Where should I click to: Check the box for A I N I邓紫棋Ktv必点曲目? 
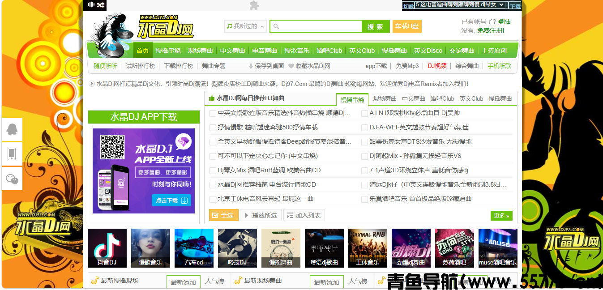(365, 113)
